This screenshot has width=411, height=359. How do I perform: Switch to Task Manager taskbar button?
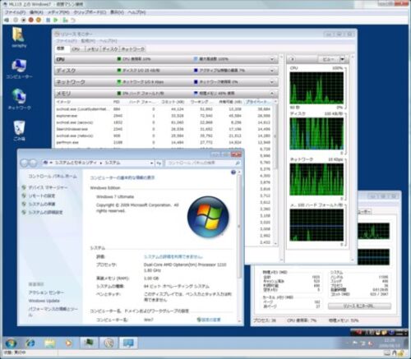coord(89,343)
